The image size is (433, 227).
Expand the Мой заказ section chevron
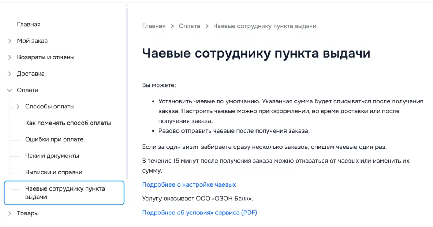pos(10,41)
